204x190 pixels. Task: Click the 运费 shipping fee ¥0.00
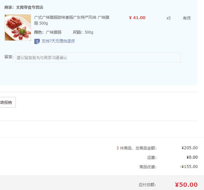tap(192, 157)
